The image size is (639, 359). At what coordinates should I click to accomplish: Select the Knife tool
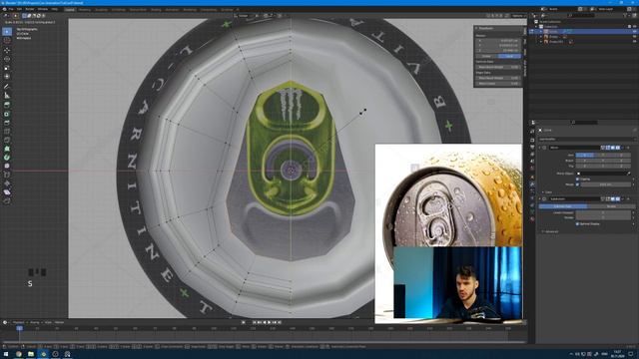[x=7, y=140]
